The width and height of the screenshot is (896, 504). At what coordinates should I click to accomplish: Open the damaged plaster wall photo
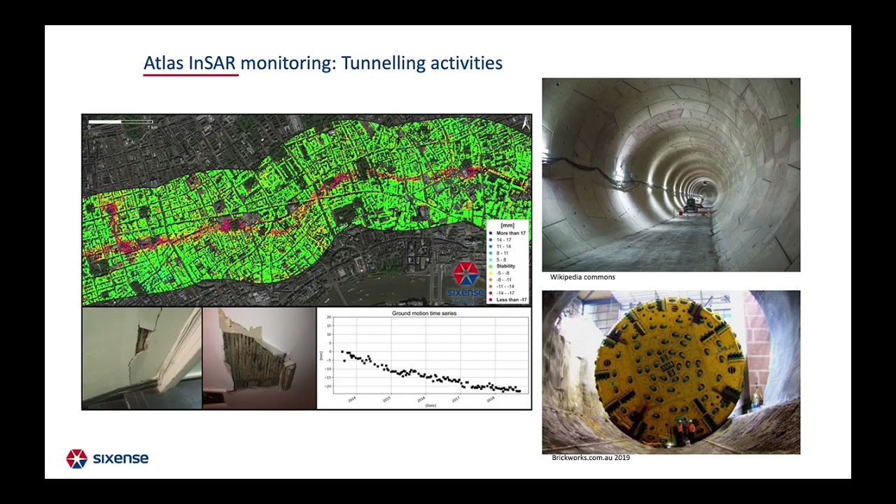259,358
